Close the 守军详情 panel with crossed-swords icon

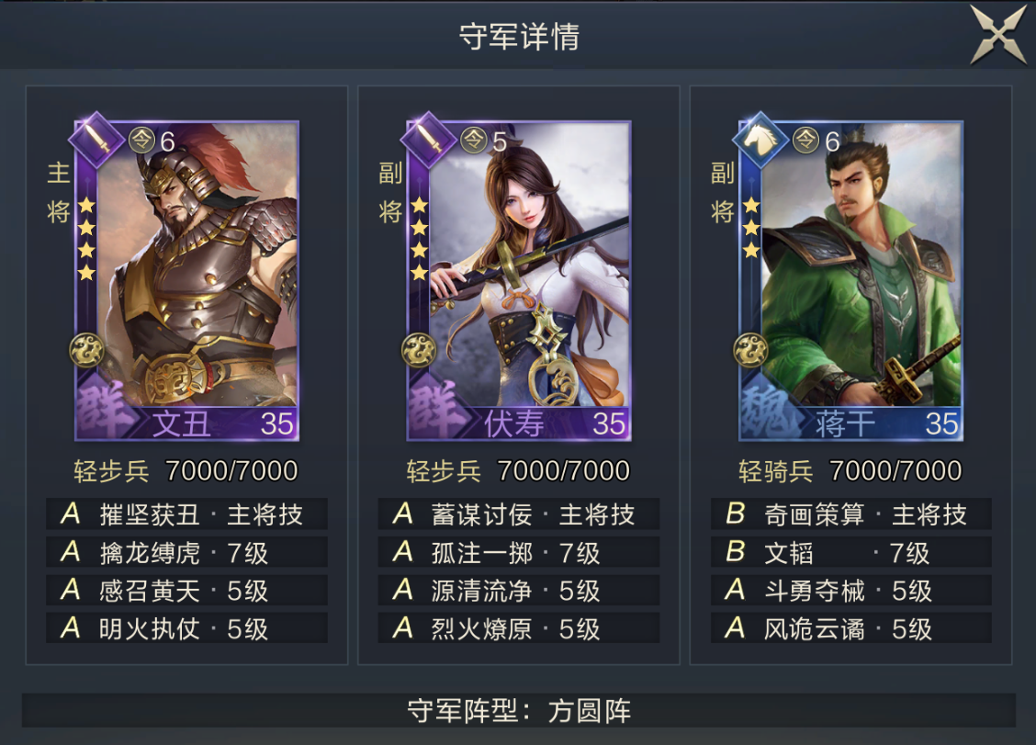tap(997, 34)
